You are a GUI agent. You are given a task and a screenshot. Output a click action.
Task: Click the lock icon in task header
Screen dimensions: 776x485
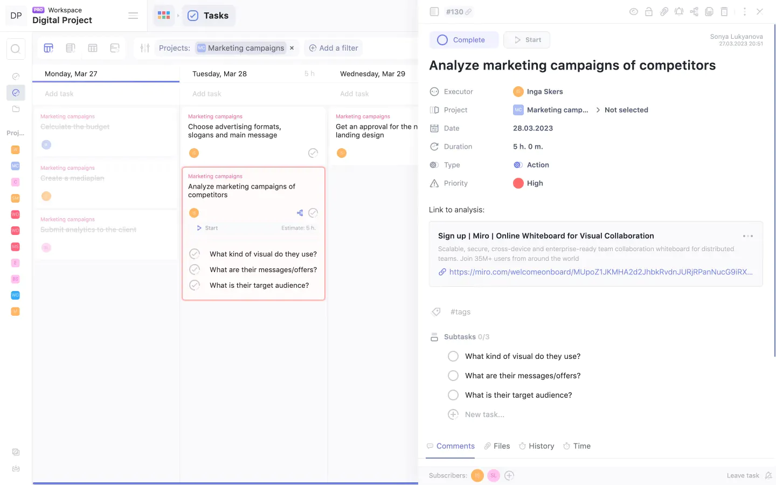pyautogui.click(x=649, y=11)
